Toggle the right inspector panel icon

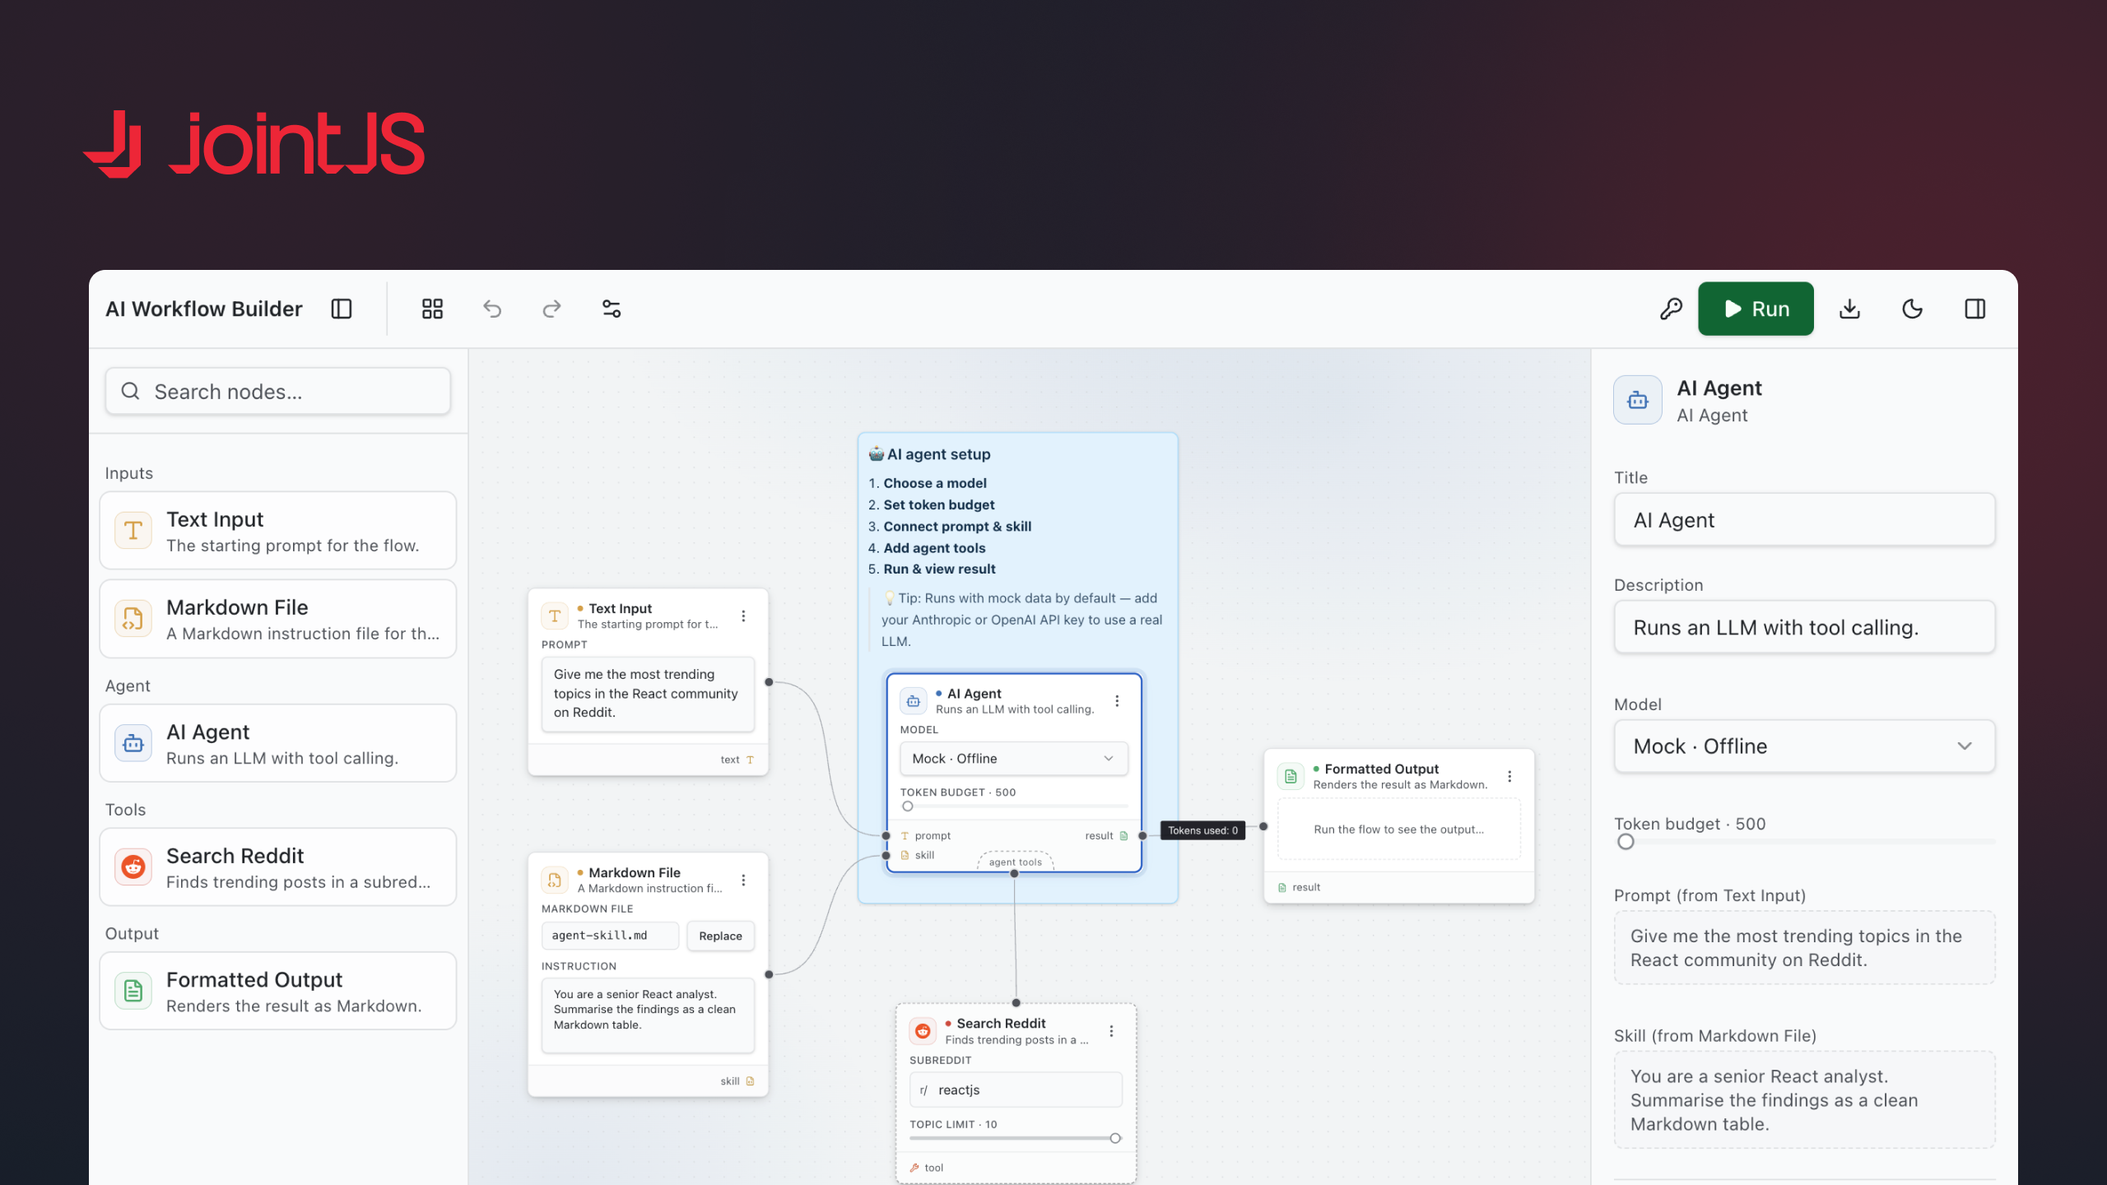click(1975, 309)
